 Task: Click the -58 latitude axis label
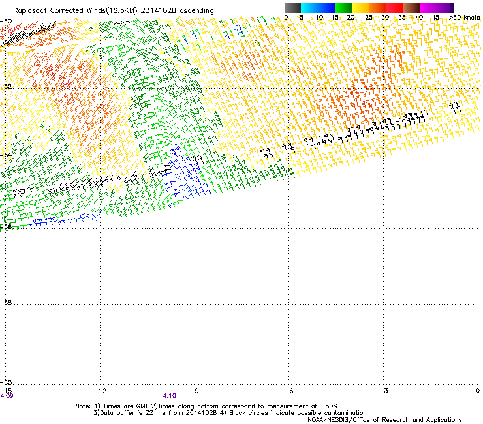[x=6, y=303]
